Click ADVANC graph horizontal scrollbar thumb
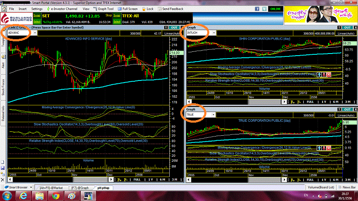358x201 pixels. pyautogui.click(x=91, y=180)
